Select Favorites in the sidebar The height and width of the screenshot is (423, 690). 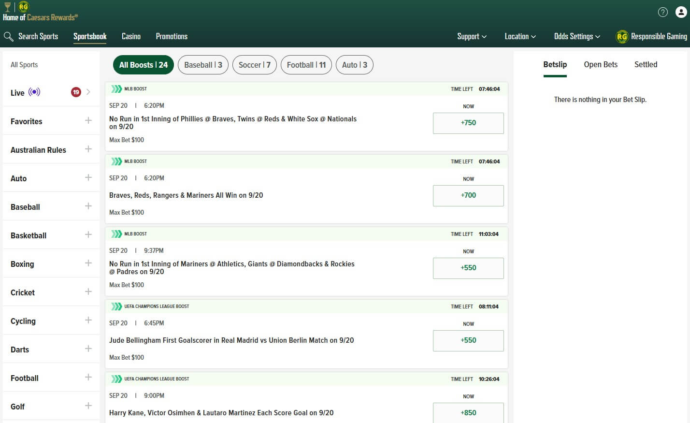pos(27,121)
